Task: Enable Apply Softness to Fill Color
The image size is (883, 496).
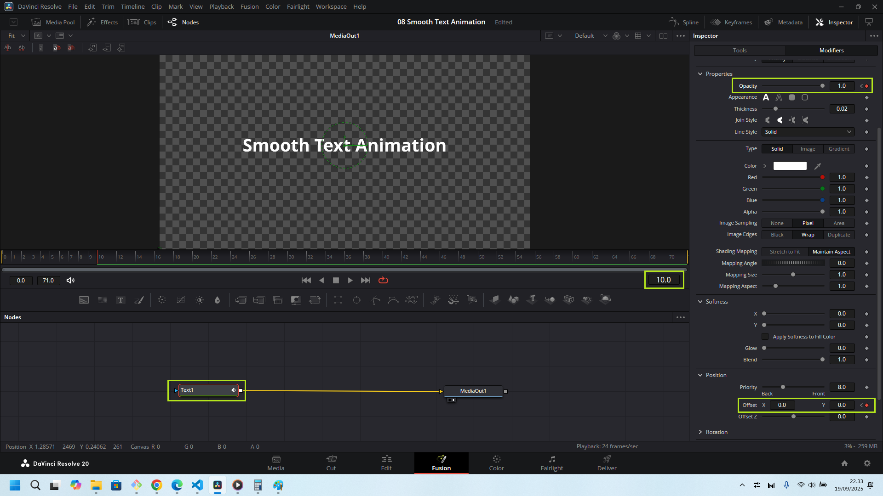Action: (765, 337)
